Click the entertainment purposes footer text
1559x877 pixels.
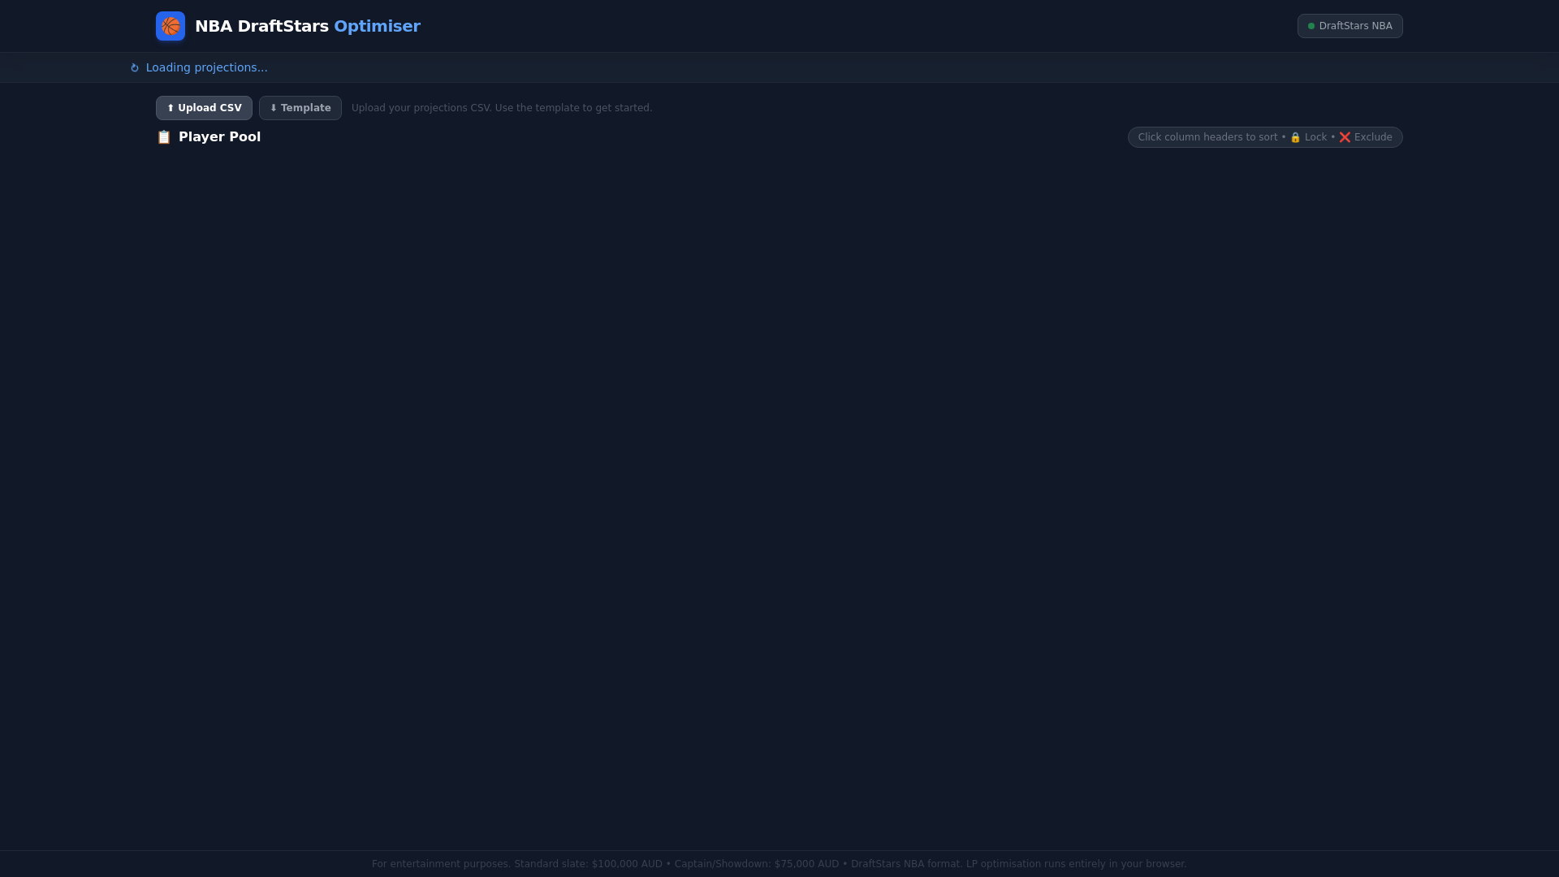point(779,864)
